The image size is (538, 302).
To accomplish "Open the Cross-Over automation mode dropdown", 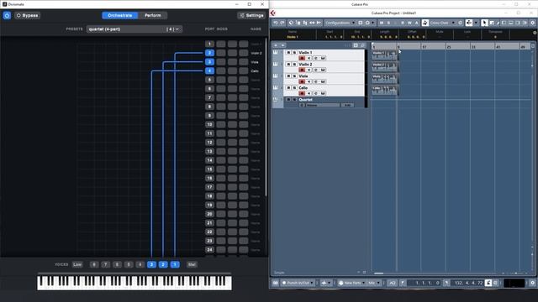I will tap(442, 23).
